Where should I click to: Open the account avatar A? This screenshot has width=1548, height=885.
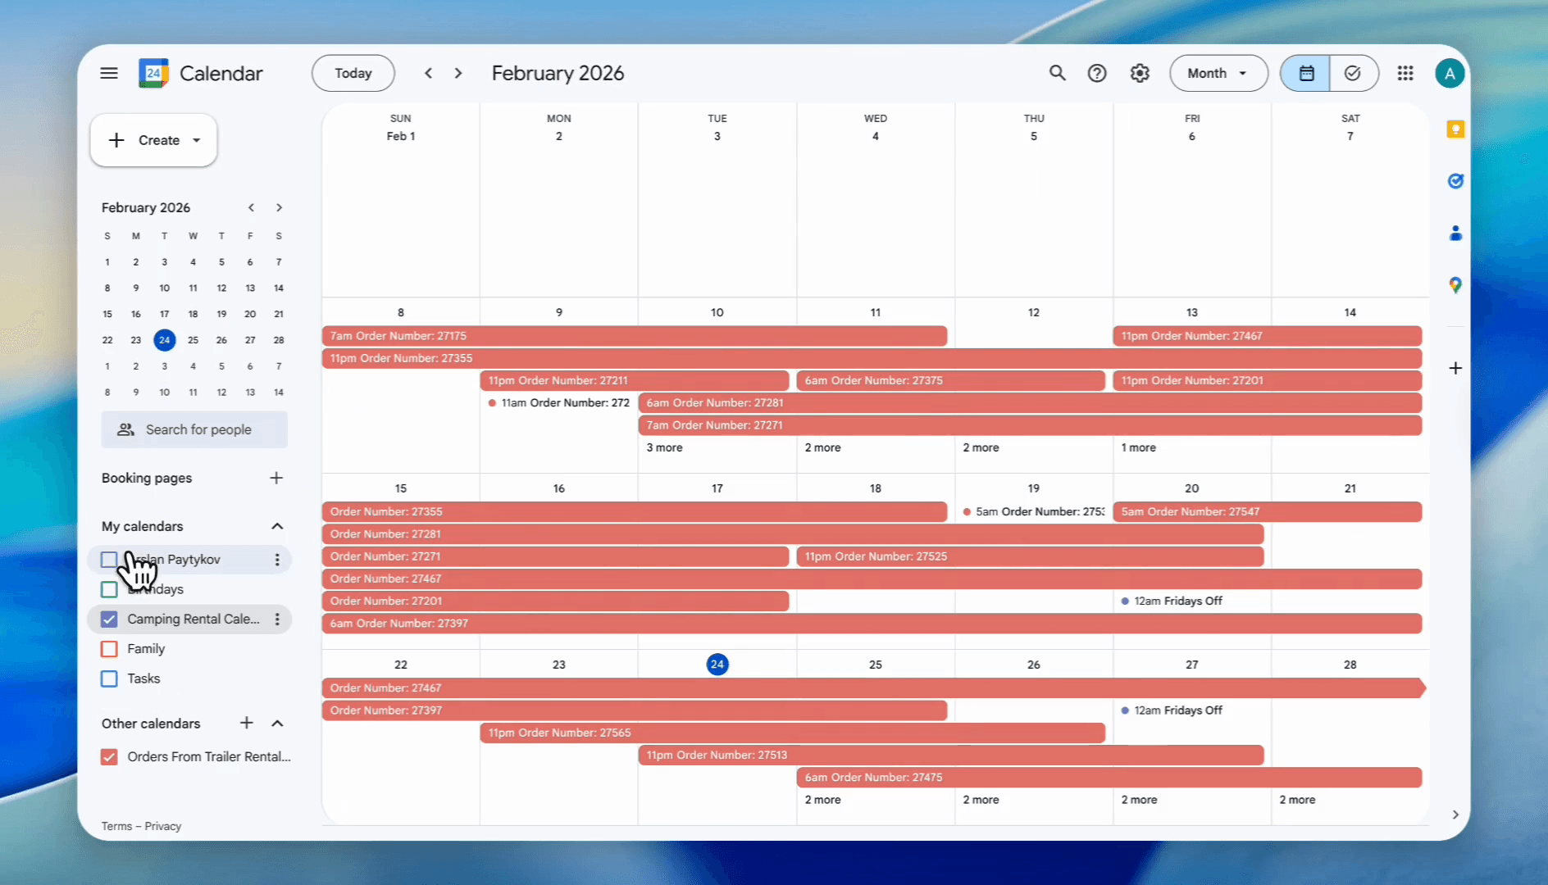point(1450,73)
